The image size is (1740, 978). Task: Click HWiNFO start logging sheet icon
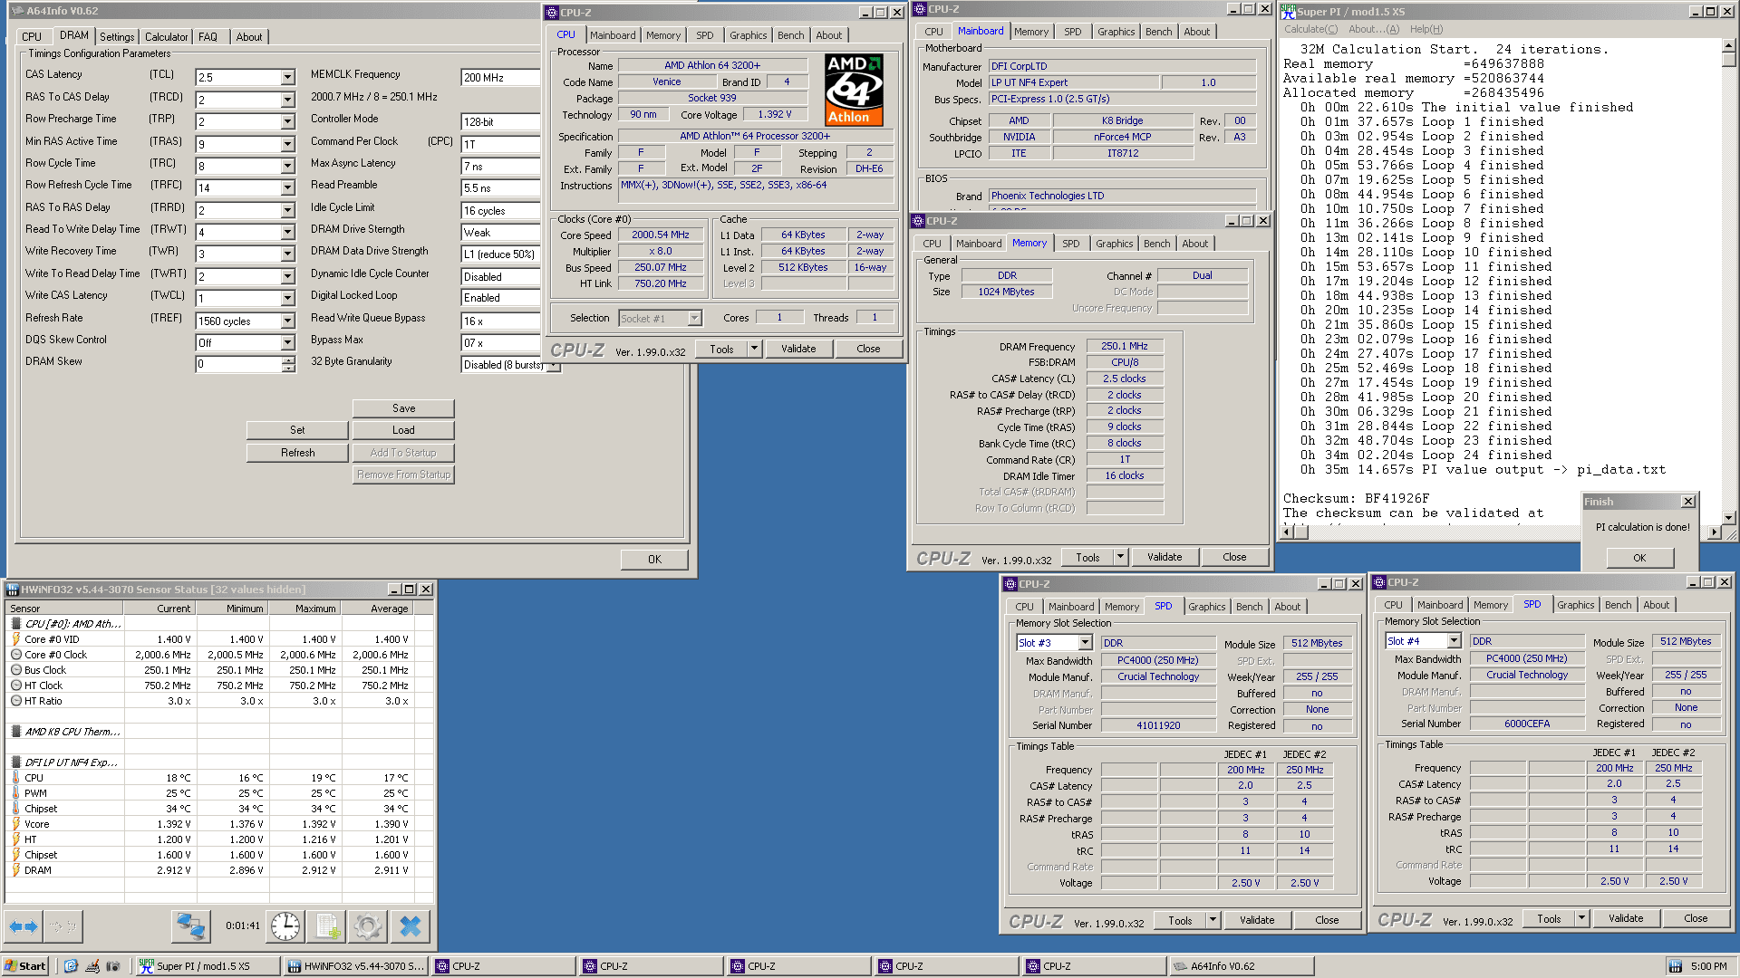pos(327,926)
